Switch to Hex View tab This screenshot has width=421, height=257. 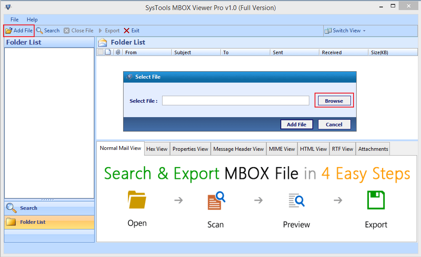pyautogui.click(x=157, y=149)
